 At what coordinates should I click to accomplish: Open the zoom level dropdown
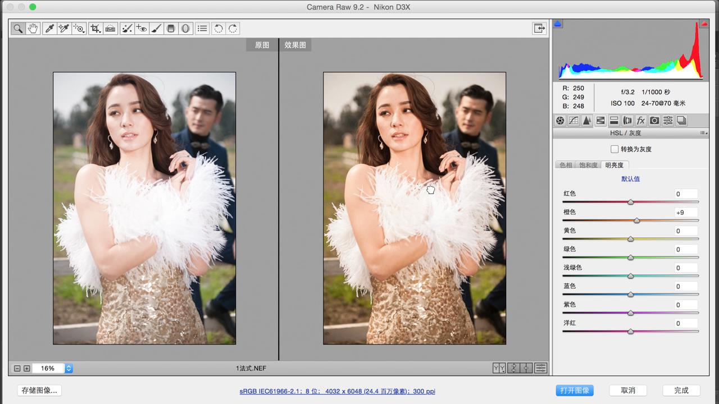point(69,369)
